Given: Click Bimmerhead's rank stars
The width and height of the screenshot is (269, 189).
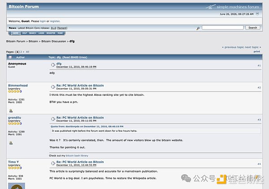Looking at the screenshot, I should (15, 91).
